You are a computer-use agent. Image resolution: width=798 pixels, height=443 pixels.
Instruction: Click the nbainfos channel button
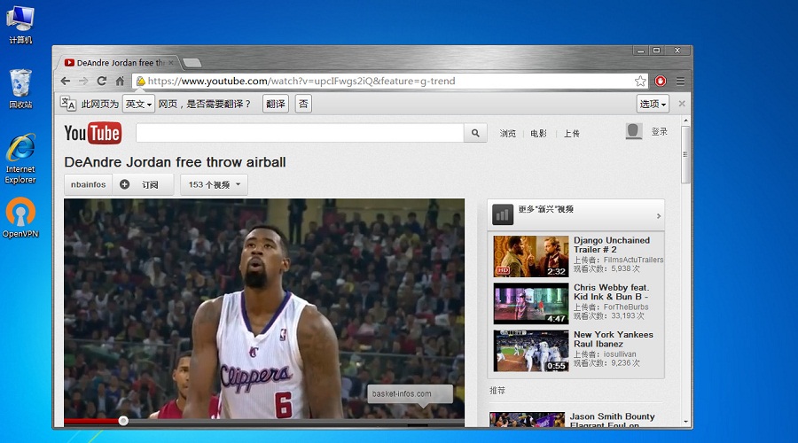(x=88, y=184)
